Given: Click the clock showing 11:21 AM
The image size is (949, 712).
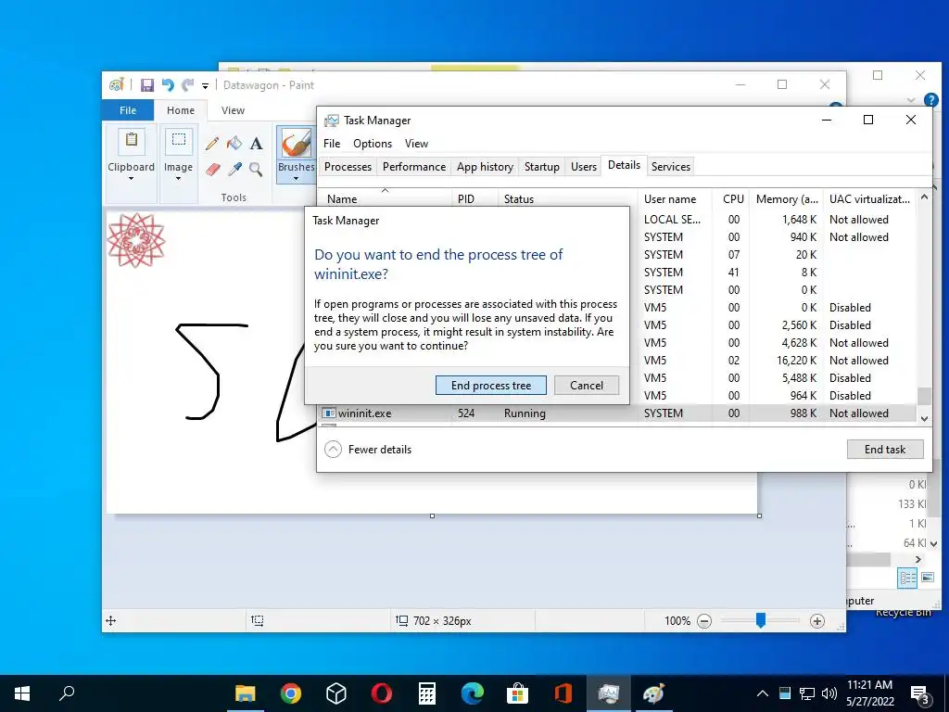Looking at the screenshot, I should [869, 685].
